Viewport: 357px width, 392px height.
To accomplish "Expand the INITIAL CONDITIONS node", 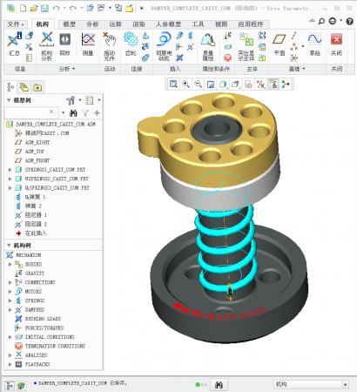I will (x=10, y=337).
